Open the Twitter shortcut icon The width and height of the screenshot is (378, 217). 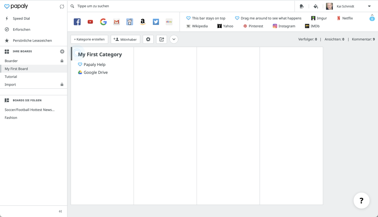click(156, 22)
